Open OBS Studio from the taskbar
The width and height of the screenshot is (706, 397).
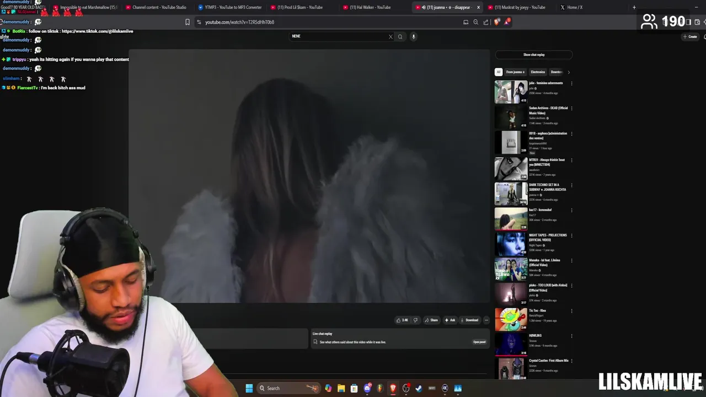point(406,388)
